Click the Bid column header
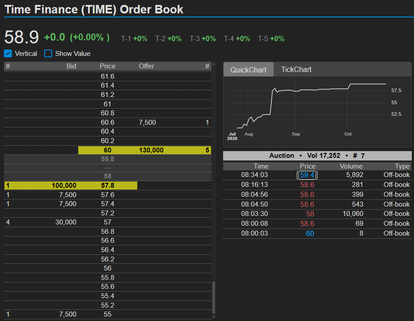Screen dimensions: 414x321 coord(71,66)
